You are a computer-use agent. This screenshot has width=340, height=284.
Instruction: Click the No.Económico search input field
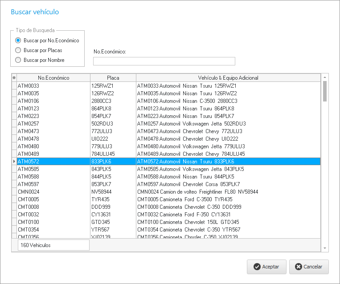[x=164, y=61]
